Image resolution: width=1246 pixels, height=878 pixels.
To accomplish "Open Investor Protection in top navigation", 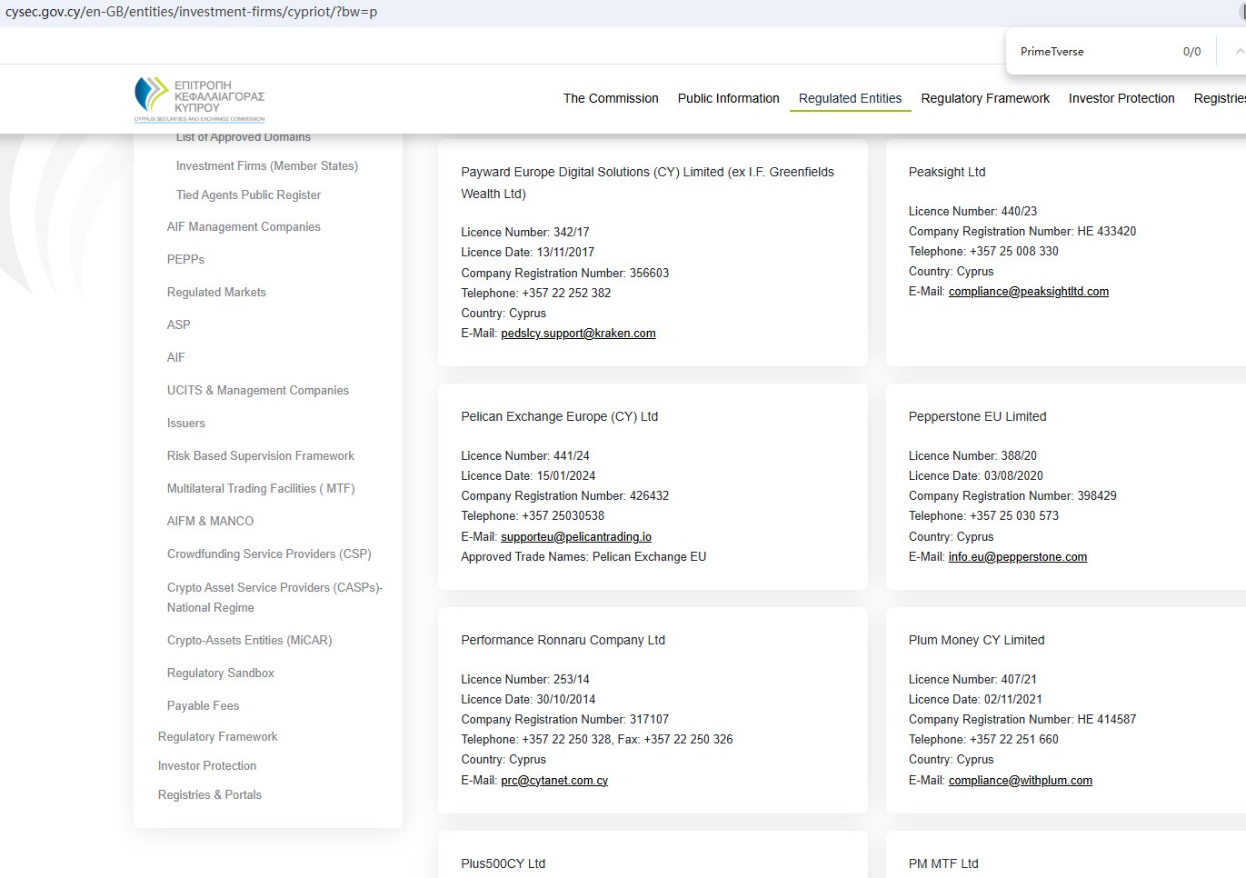I will 1121,98.
